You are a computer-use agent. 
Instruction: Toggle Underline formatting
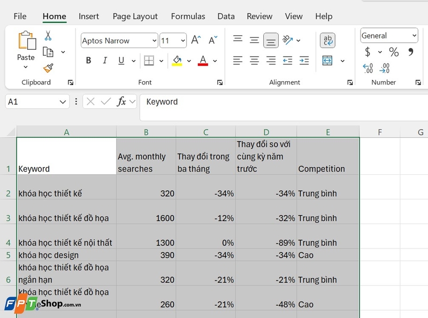121,60
